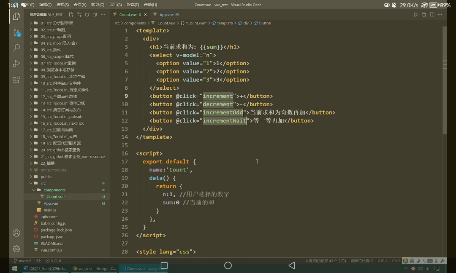The height and width of the screenshot is (273, 456).
Task: Open the Explorer view in activity bar
Action: [16, 16]
